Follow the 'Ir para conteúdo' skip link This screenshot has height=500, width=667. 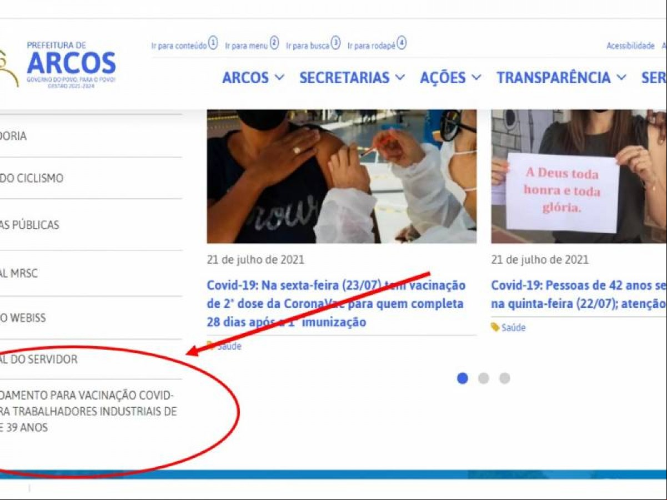tap(184, 44)
